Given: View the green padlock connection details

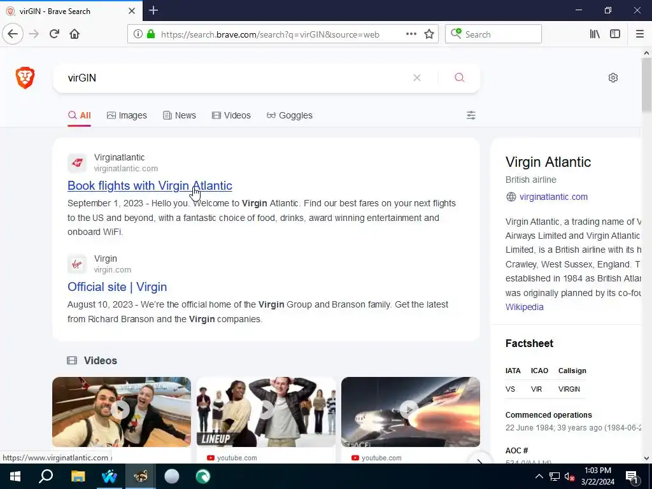Looking at the screenshot, I should click(x=151, y=34).
